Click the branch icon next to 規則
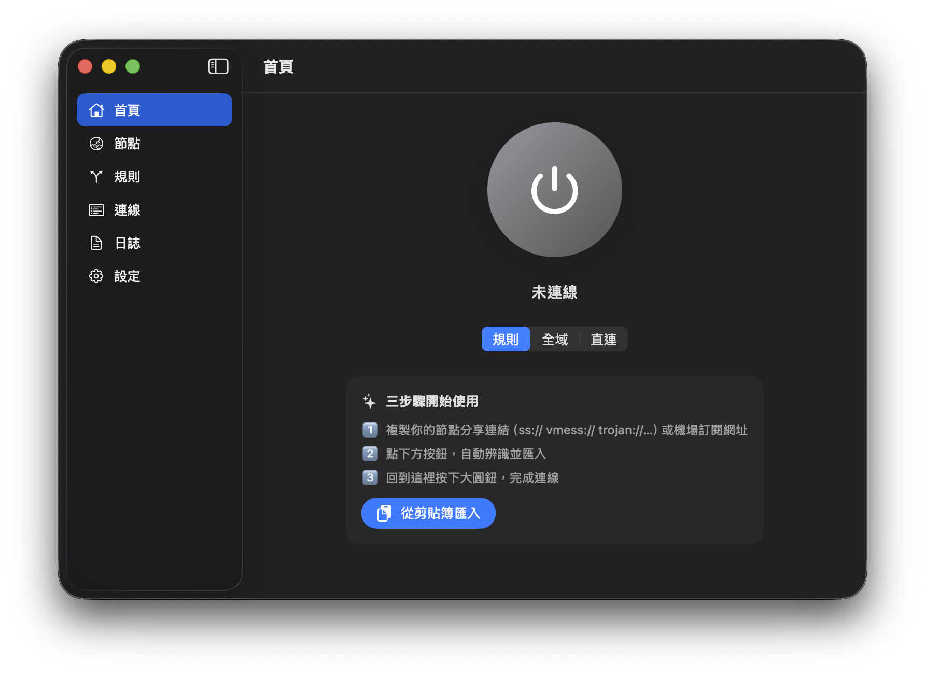 pos(96,177)
